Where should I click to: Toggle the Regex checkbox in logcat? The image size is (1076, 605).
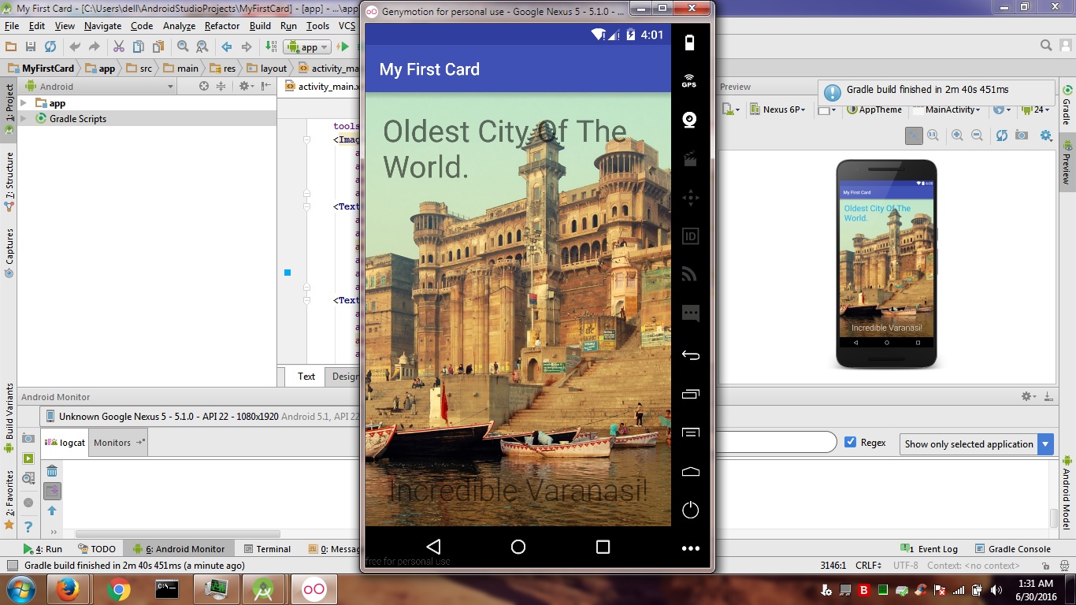(x=850, y=442)
